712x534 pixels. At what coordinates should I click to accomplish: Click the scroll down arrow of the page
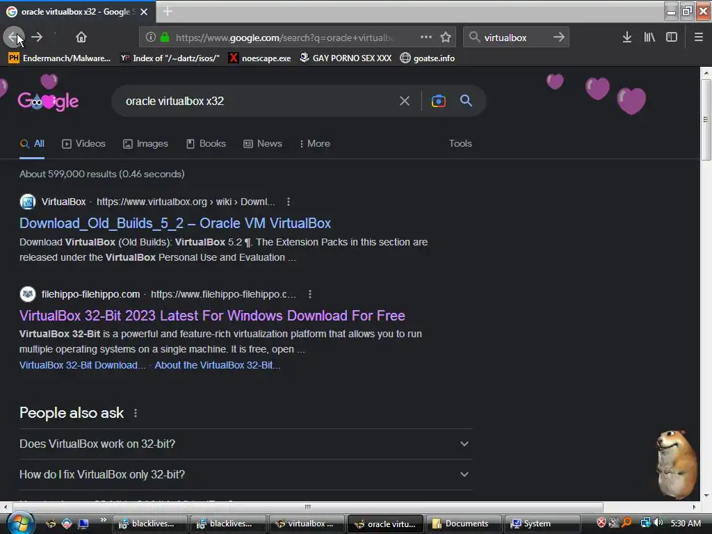click(x=705, y=495)
